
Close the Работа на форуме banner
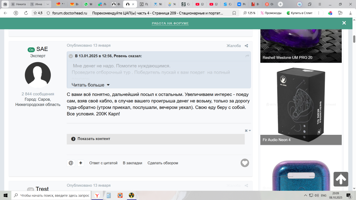344,23
